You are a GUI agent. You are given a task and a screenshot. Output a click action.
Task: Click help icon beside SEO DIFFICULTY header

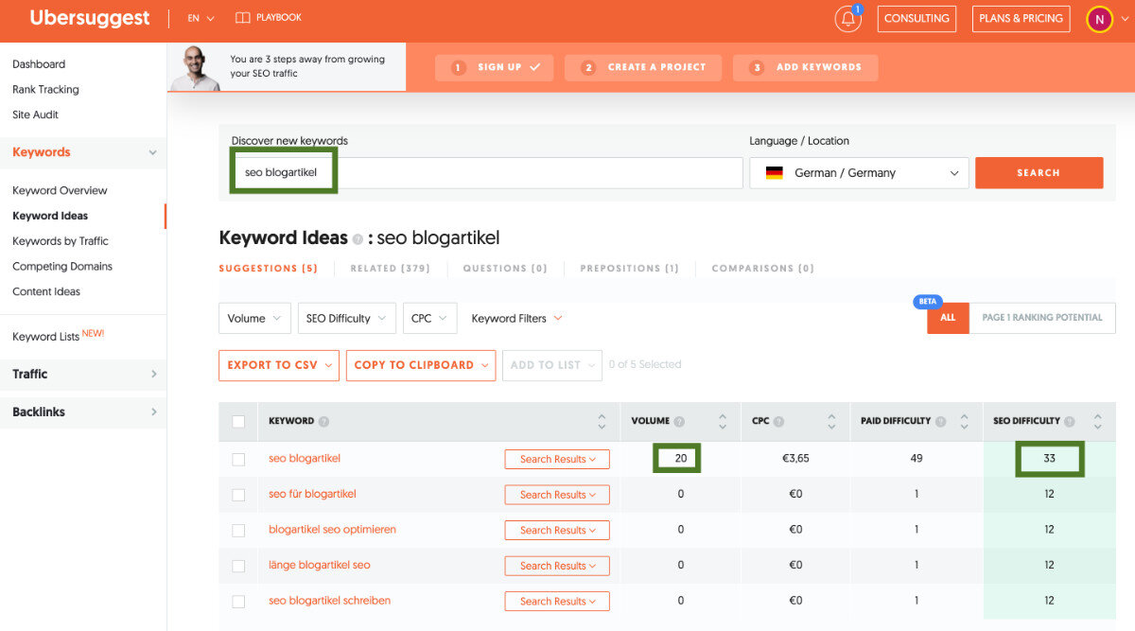(x=1070, y=422)
